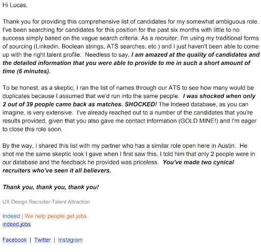Open the indeed.jobs link

point(16,224)
